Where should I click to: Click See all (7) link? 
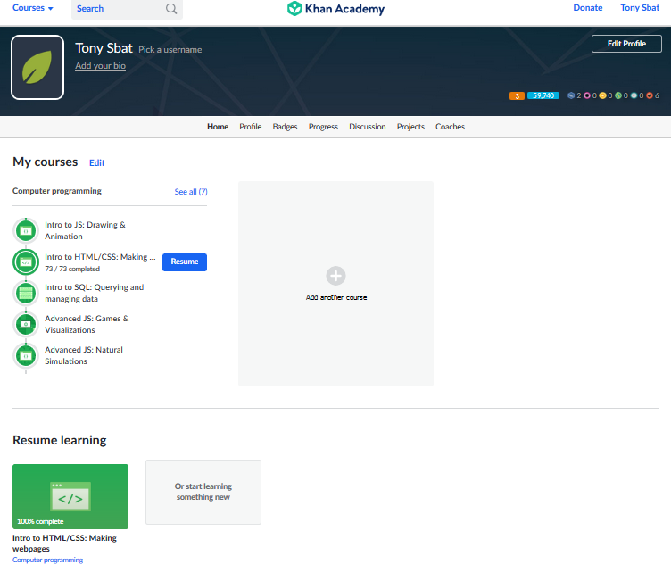[x=191, y=192]
